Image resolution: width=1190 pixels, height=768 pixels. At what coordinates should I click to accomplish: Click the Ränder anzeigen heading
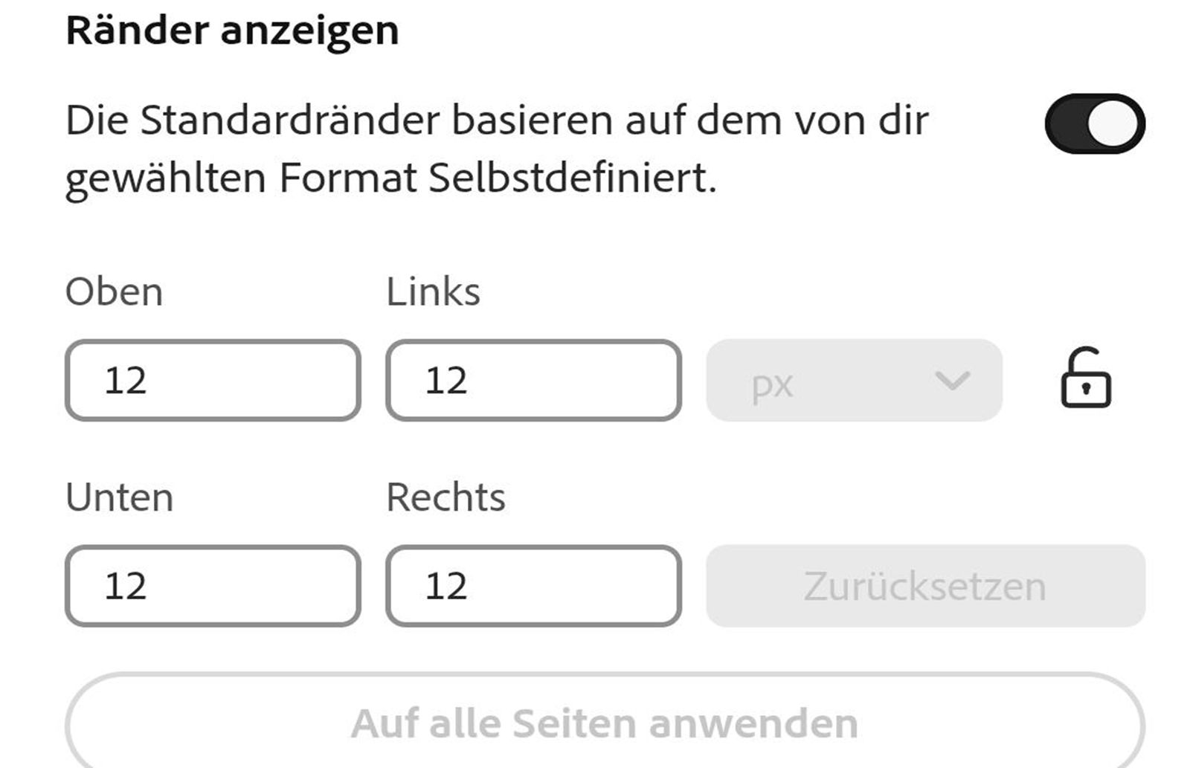point(231,30)
